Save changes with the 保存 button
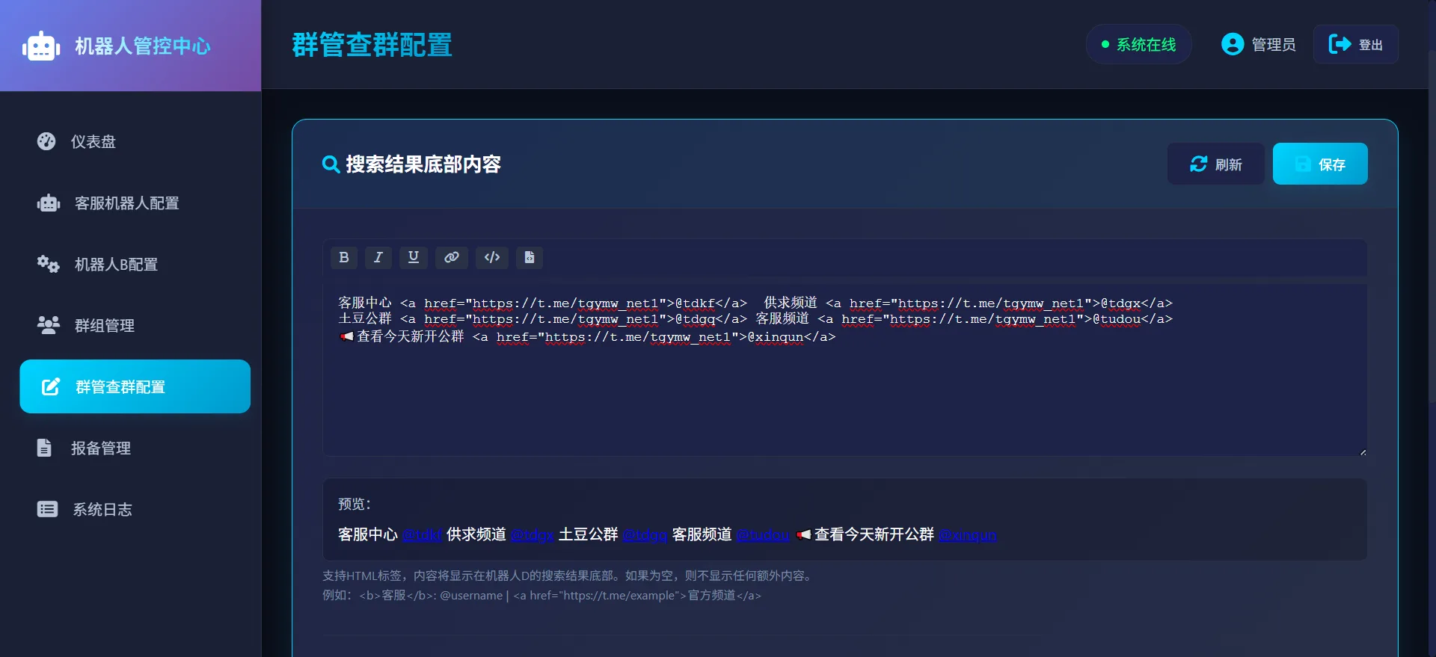The height and width of the screenshot is (657, 1436). coord(1320,164)
